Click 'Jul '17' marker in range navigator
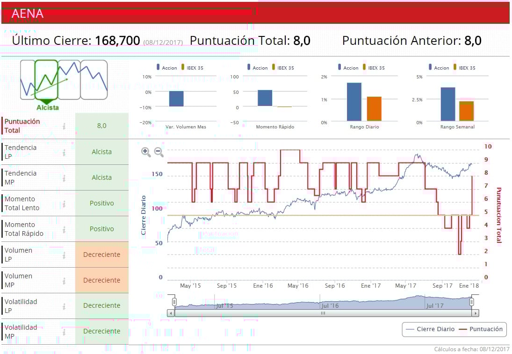The width and height of the screenshot is (512, 354). point(435,306)
